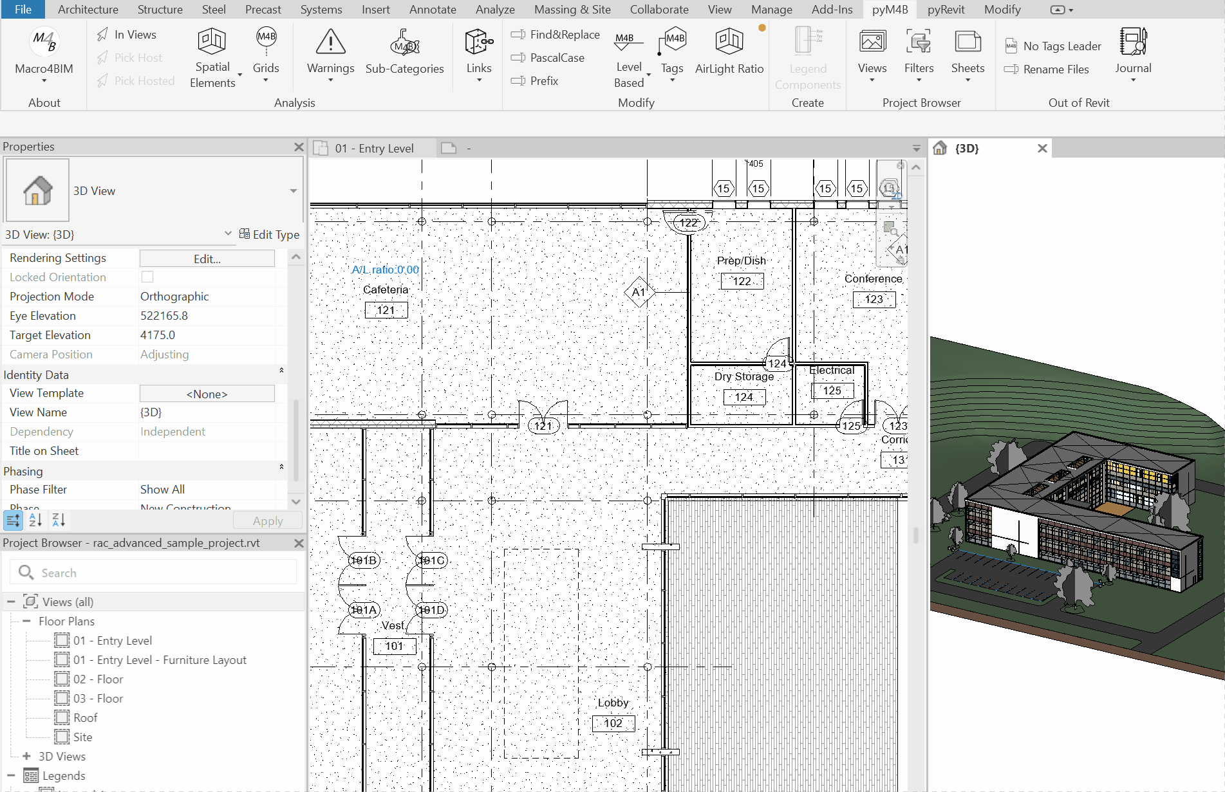Screen dimensions: 1225x792
Task: Click the Project Browser search field
Action: 153,573
